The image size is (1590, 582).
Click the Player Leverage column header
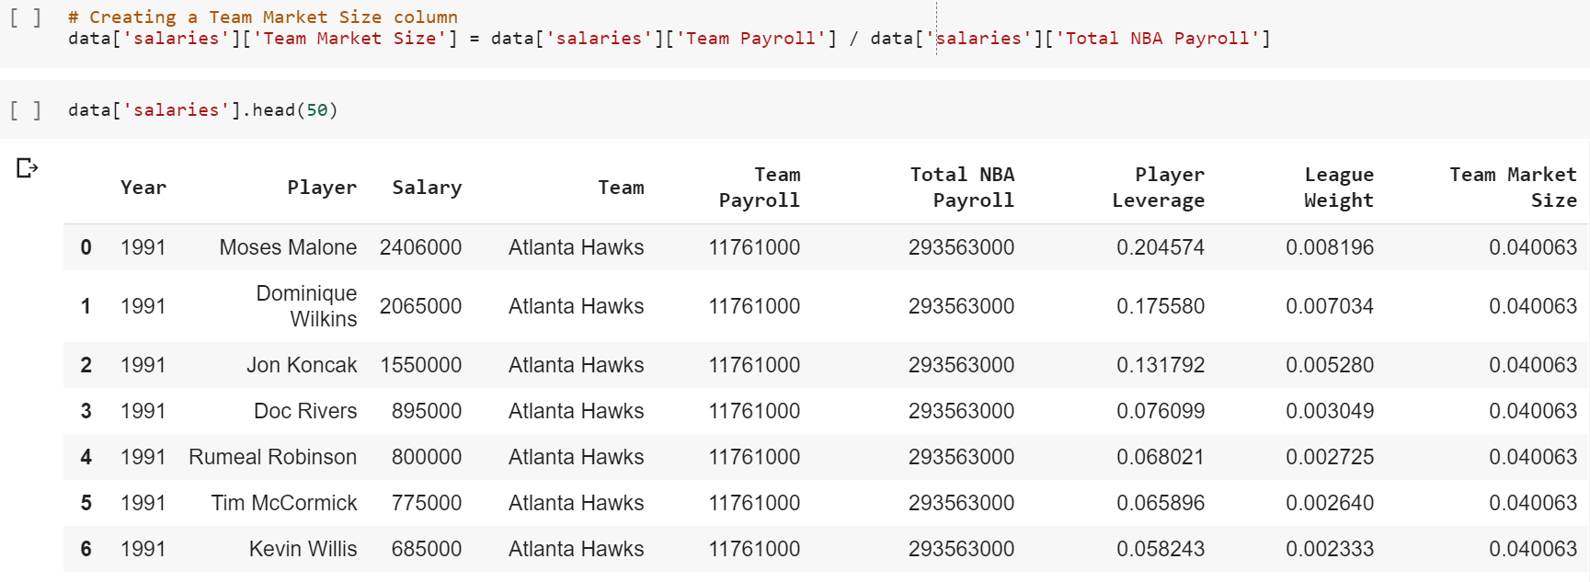point(1159,188)
